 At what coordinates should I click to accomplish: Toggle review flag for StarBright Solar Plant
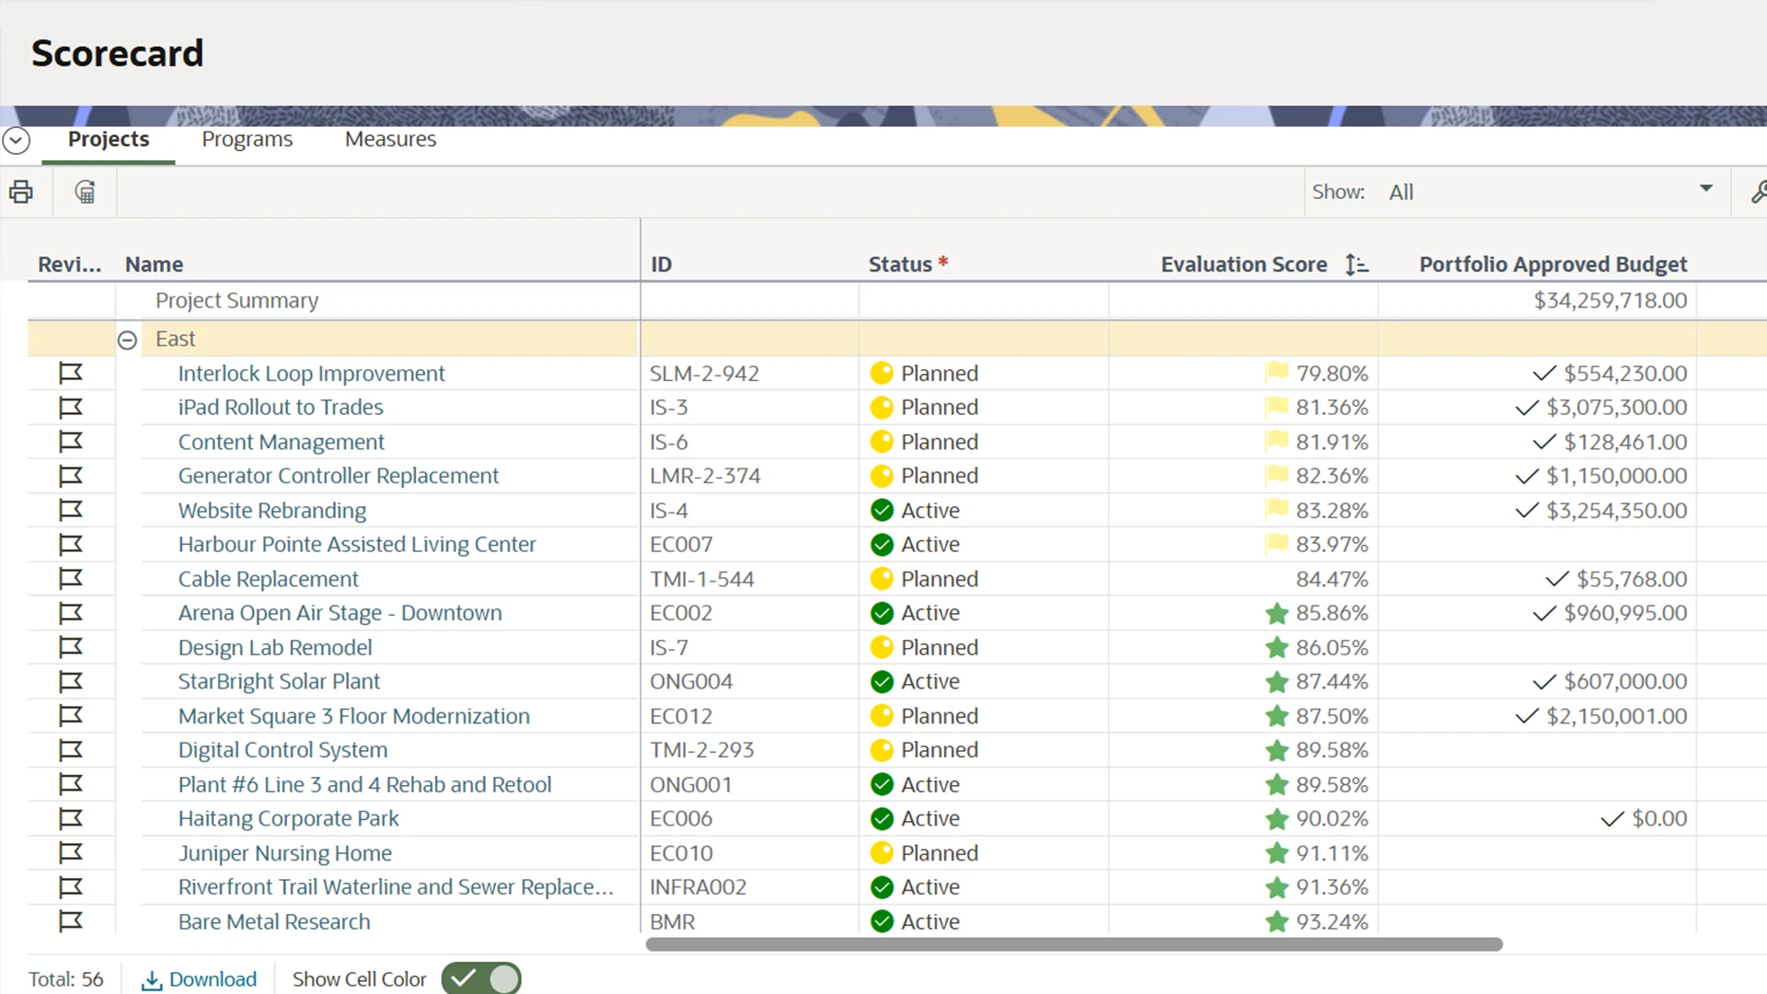(x=71, y=682)
